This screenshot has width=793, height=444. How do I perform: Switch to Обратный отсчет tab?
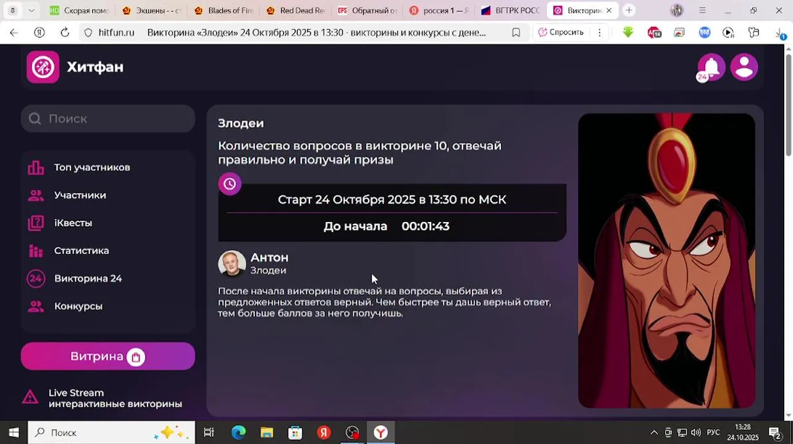pos(367,10)
